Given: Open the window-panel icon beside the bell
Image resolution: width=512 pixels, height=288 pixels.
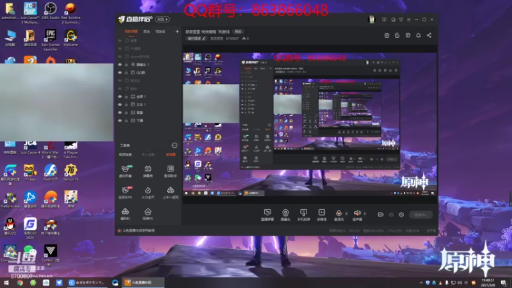Looking at the screenshot, I should click(x=408, y=35).
